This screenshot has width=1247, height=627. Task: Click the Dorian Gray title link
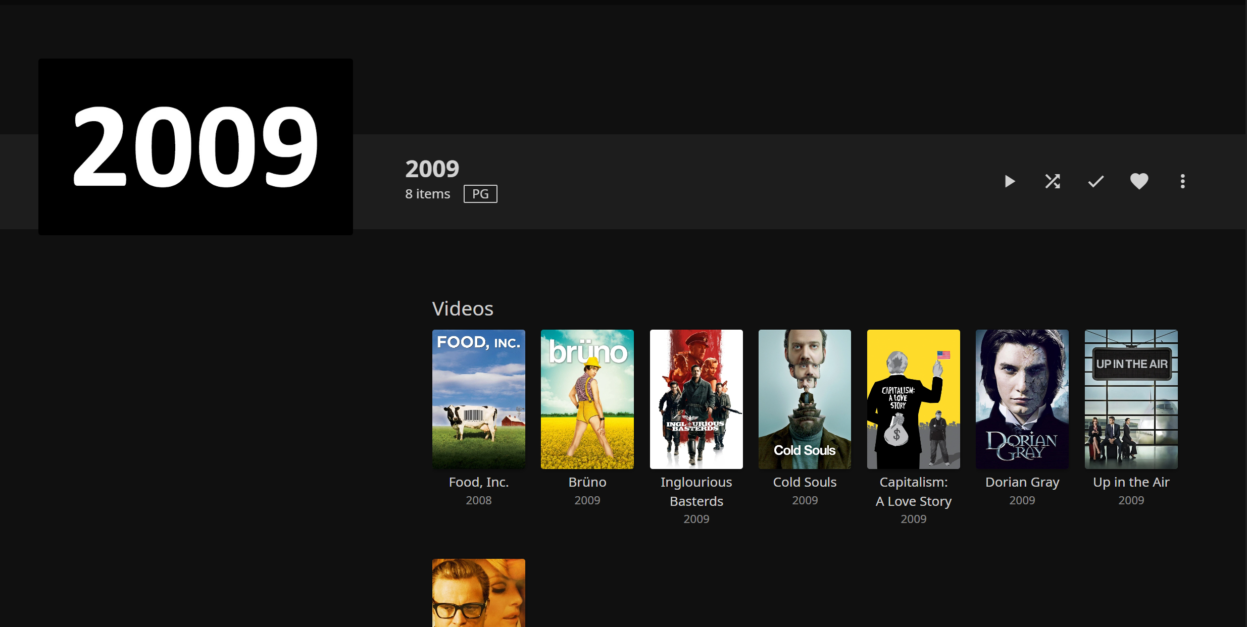point(1022,482)
